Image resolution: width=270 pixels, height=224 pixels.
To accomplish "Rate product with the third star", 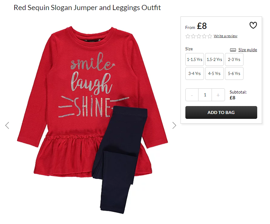I will (199, 36).
